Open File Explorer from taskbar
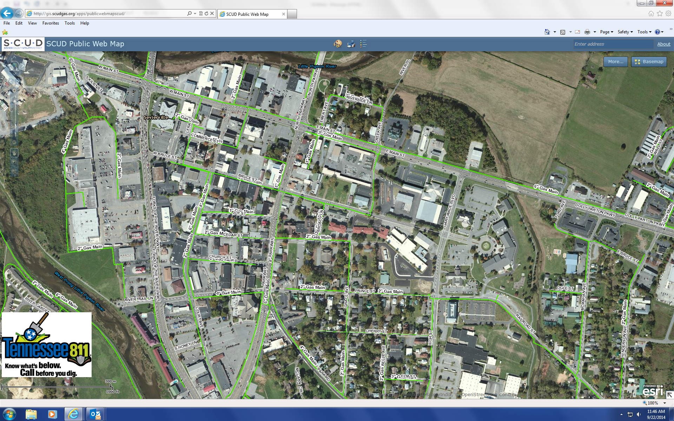 click(31, 414)
